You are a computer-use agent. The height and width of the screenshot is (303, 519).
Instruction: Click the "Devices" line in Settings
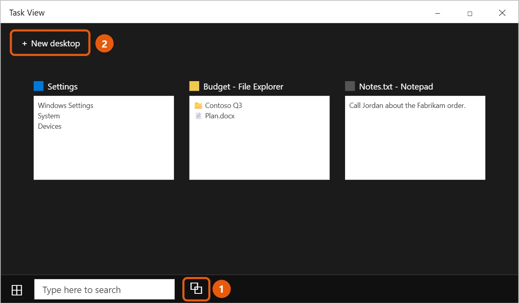(50, 126)
